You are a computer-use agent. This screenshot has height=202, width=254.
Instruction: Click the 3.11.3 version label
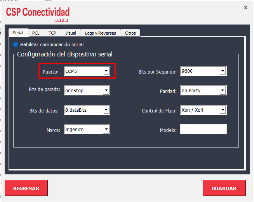(62, 20)
